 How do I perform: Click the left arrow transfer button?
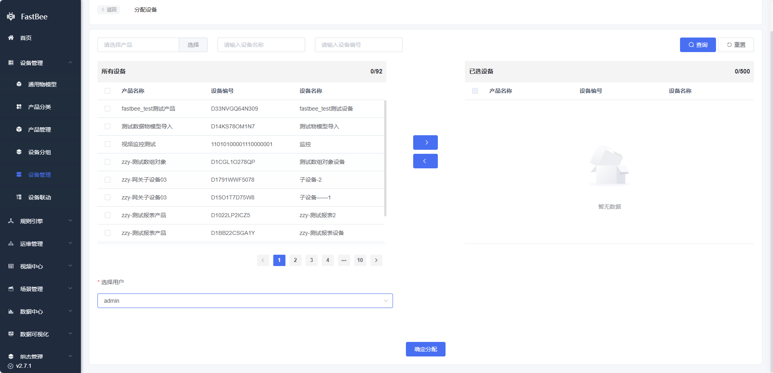[x=425, y=161]
